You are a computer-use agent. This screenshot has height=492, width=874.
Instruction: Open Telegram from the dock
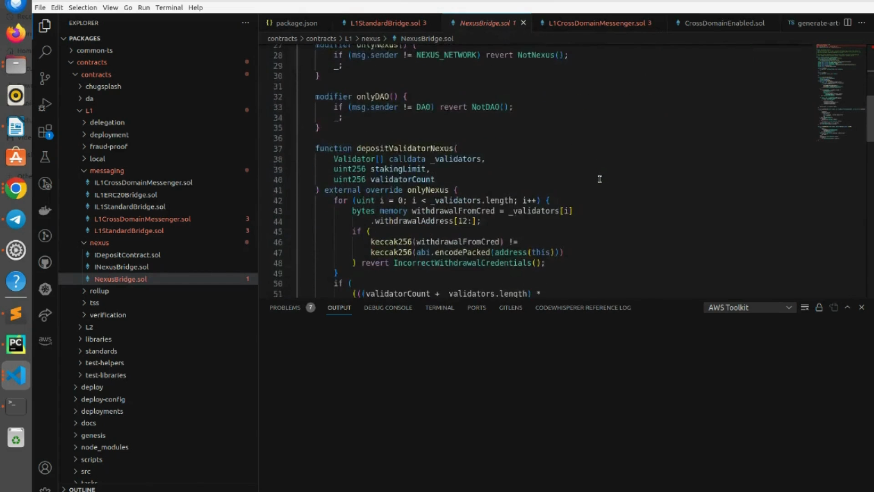[16, 219]
